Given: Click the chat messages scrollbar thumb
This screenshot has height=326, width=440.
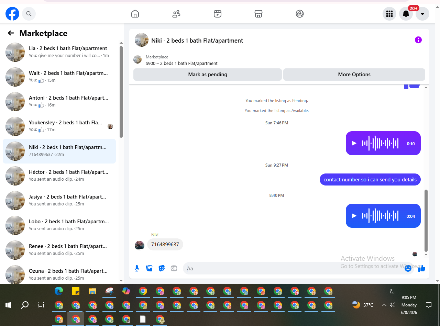Looking at the screenshot, I should (x=426, y=220).
